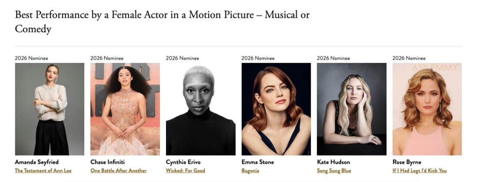Click the photo captioned Emma Stone
478x182 pixels.
pos(276,109)
